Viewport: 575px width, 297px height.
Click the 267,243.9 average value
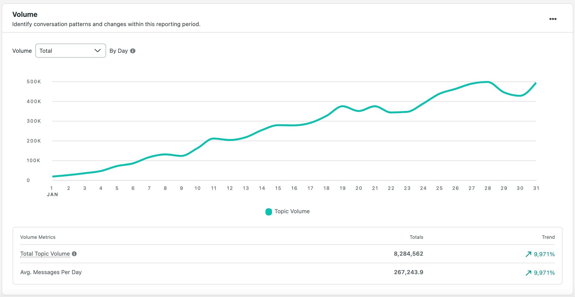point(408,272)
